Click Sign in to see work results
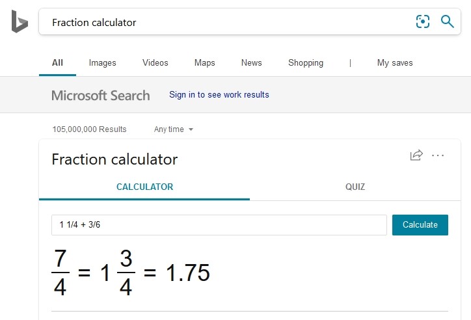Image resolution: width=471 pixels, height=320 pixels. (219, 95)
